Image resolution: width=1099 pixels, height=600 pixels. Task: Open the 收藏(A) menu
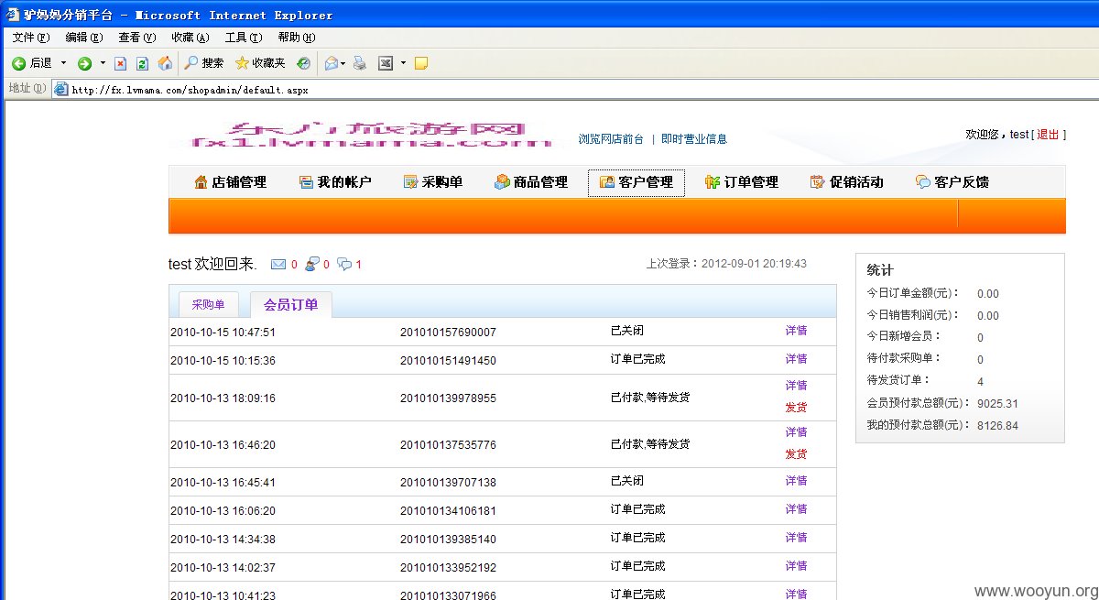[190, 38]
